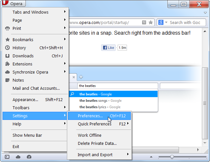Screen dimensions: 210x162
Task: Open Import and Export submenu
Action: point(99,155)
